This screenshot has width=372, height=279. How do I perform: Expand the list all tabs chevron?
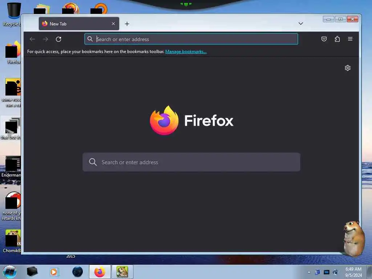[x=300, y=24]
